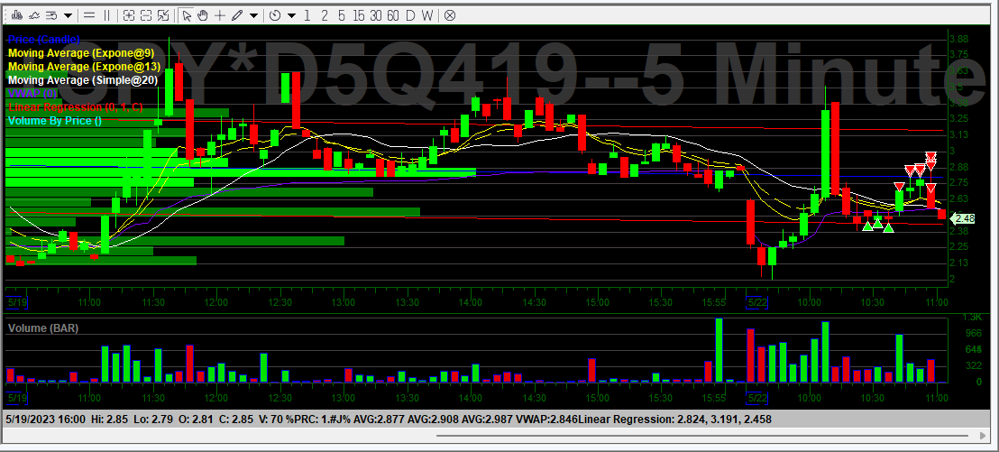Click the Volume (BAR) panel label
This screenshot has height=452, width=999.
pos(43,328)
